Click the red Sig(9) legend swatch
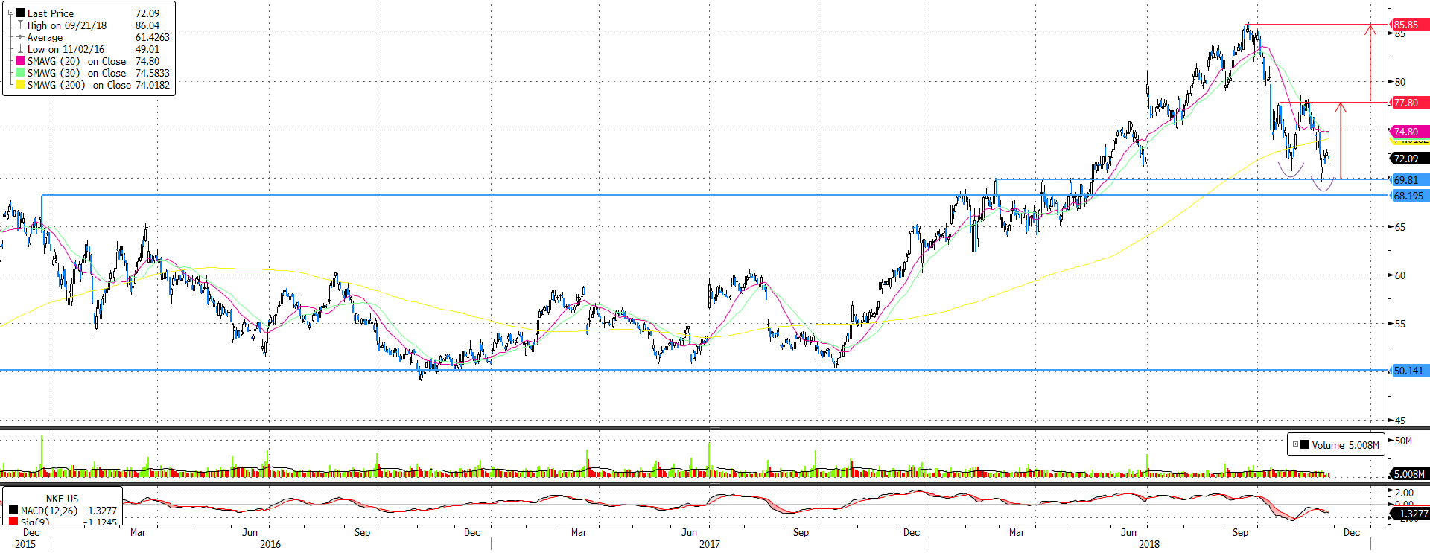Viewport: 1430px width, 553px height. tap(13, 522)
